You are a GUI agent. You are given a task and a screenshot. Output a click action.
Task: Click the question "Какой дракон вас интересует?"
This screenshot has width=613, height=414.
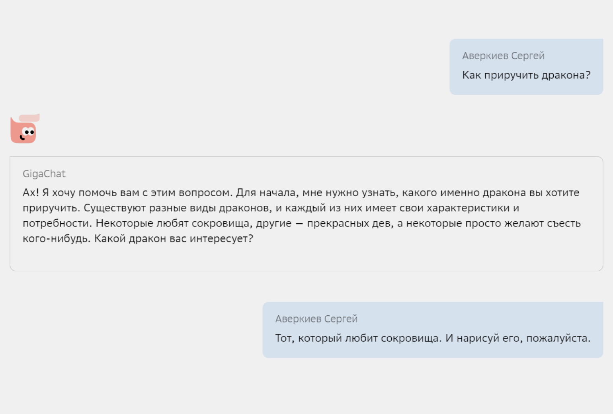point(174,238)
